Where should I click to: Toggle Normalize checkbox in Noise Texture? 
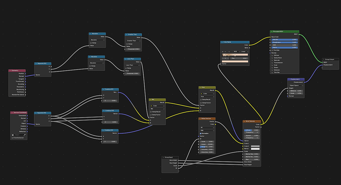[201, 133]
